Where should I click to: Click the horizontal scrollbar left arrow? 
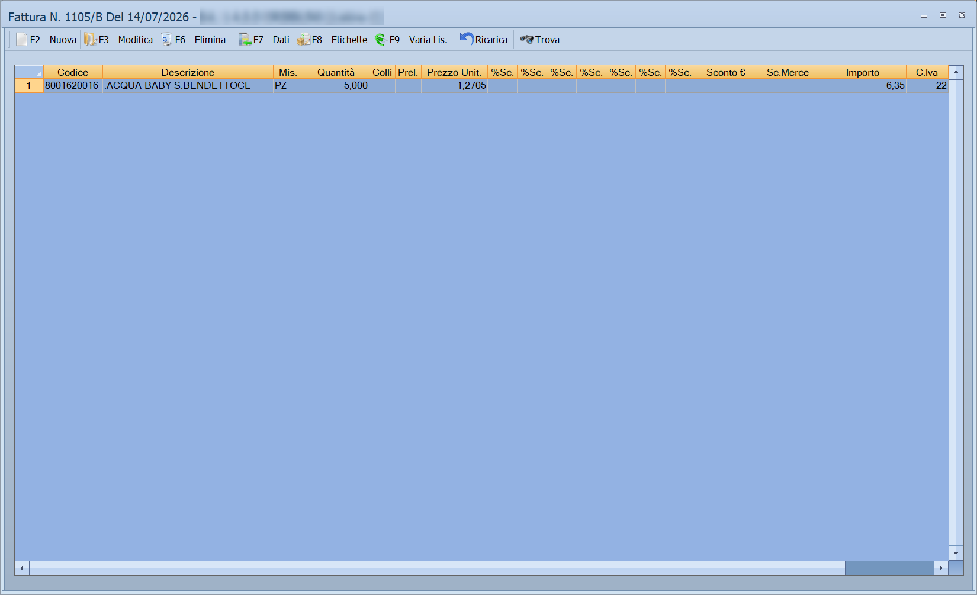pyautogui.click(x=22, y=568)
